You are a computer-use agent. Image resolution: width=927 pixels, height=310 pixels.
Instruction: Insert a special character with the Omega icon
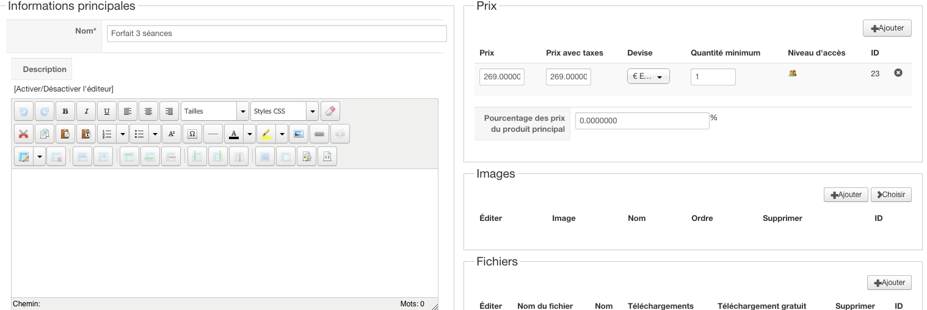(192, 134)
